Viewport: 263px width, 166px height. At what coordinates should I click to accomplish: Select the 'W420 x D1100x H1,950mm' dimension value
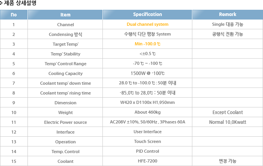pyautogui.click(x=148, y=102)
